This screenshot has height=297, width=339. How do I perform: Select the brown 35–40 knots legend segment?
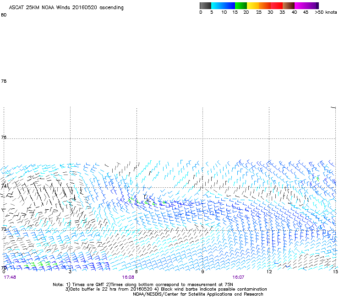pos(289,5)
